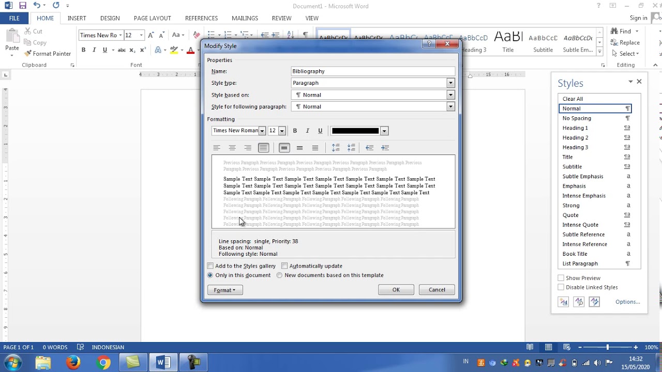Switch to Read Mode in status bar

530,347
